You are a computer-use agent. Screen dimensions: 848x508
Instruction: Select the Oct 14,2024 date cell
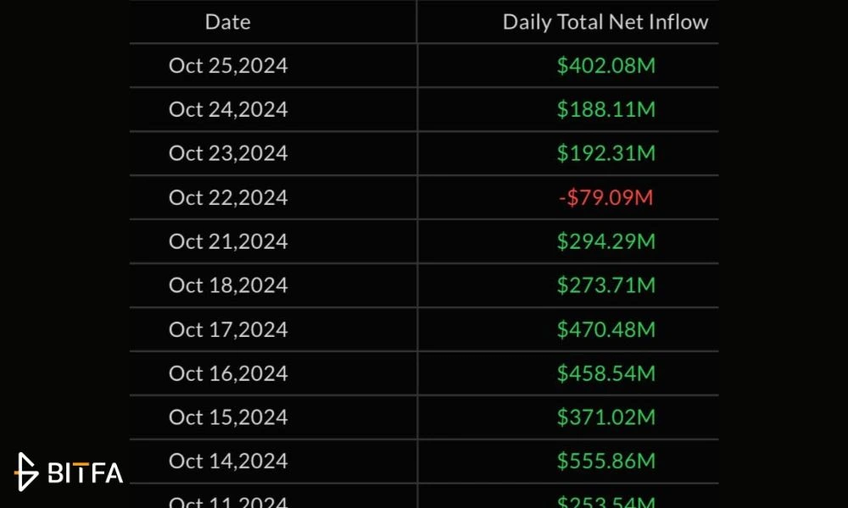tap(228, 461)
